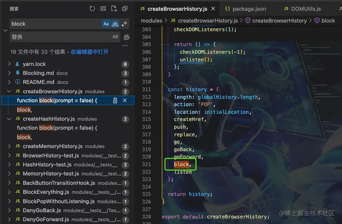Viewport: 342px width, 224px height.
Task: Click unlisten() call on line 307
Action: click(x=196, y=60)
